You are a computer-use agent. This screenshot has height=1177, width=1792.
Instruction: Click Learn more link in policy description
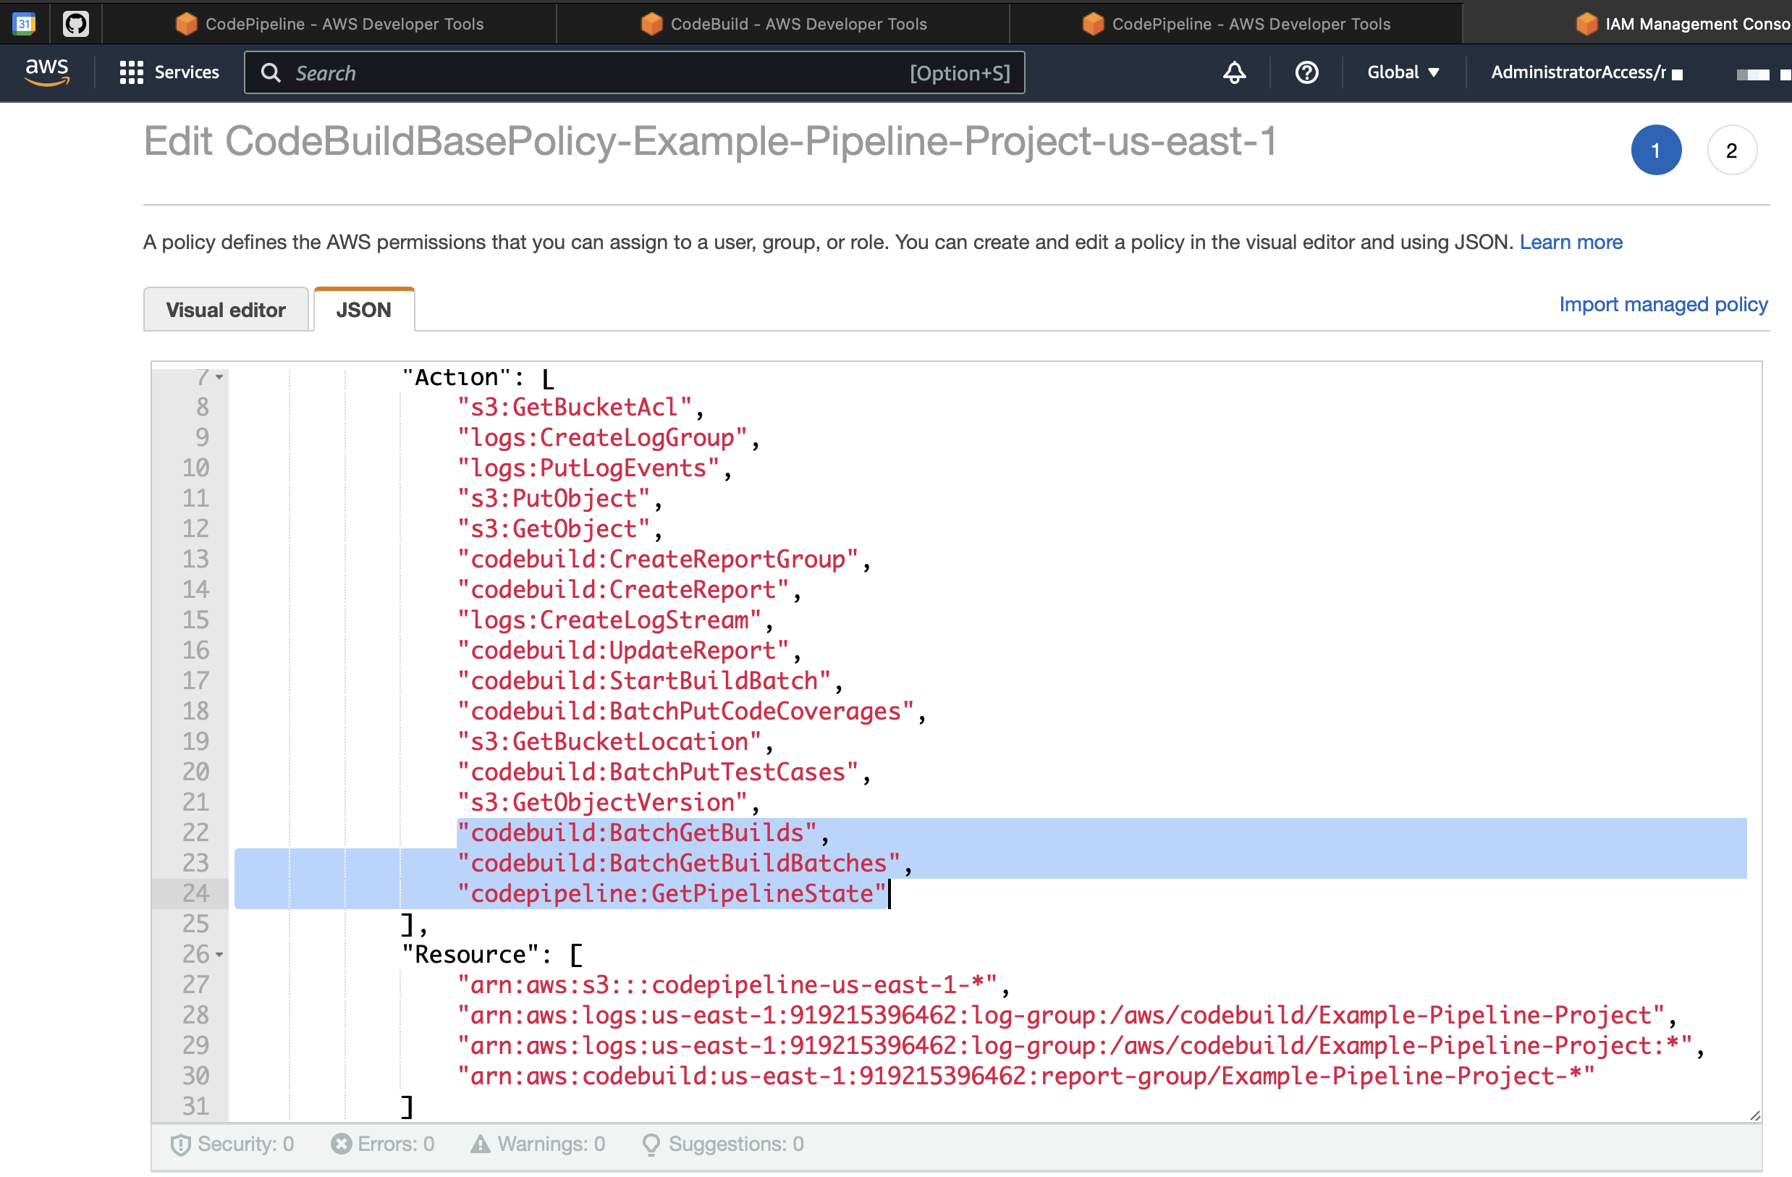point(1573,242)
